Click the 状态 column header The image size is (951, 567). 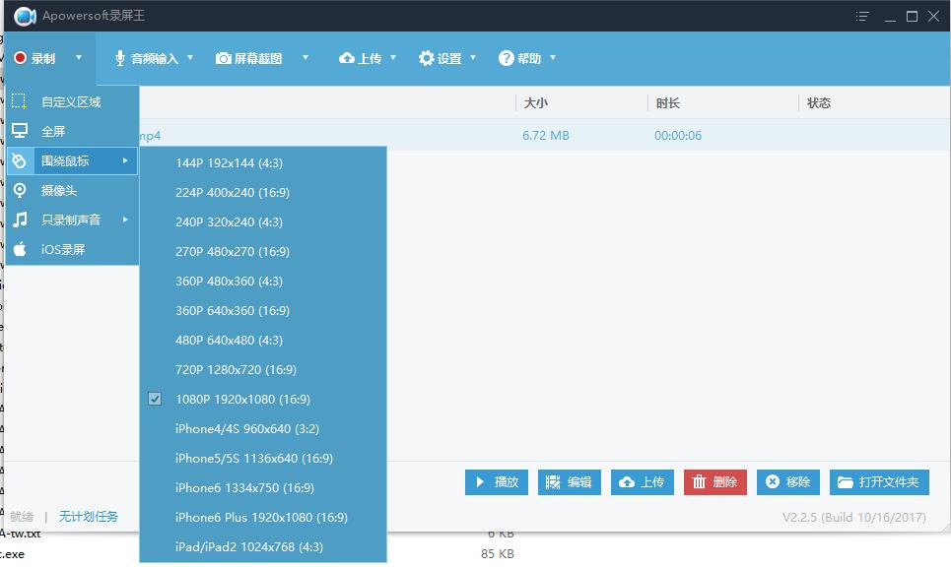pos(818,103)
